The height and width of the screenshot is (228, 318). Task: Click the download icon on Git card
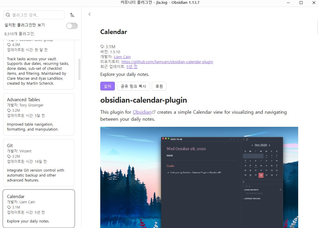point(9,156)
